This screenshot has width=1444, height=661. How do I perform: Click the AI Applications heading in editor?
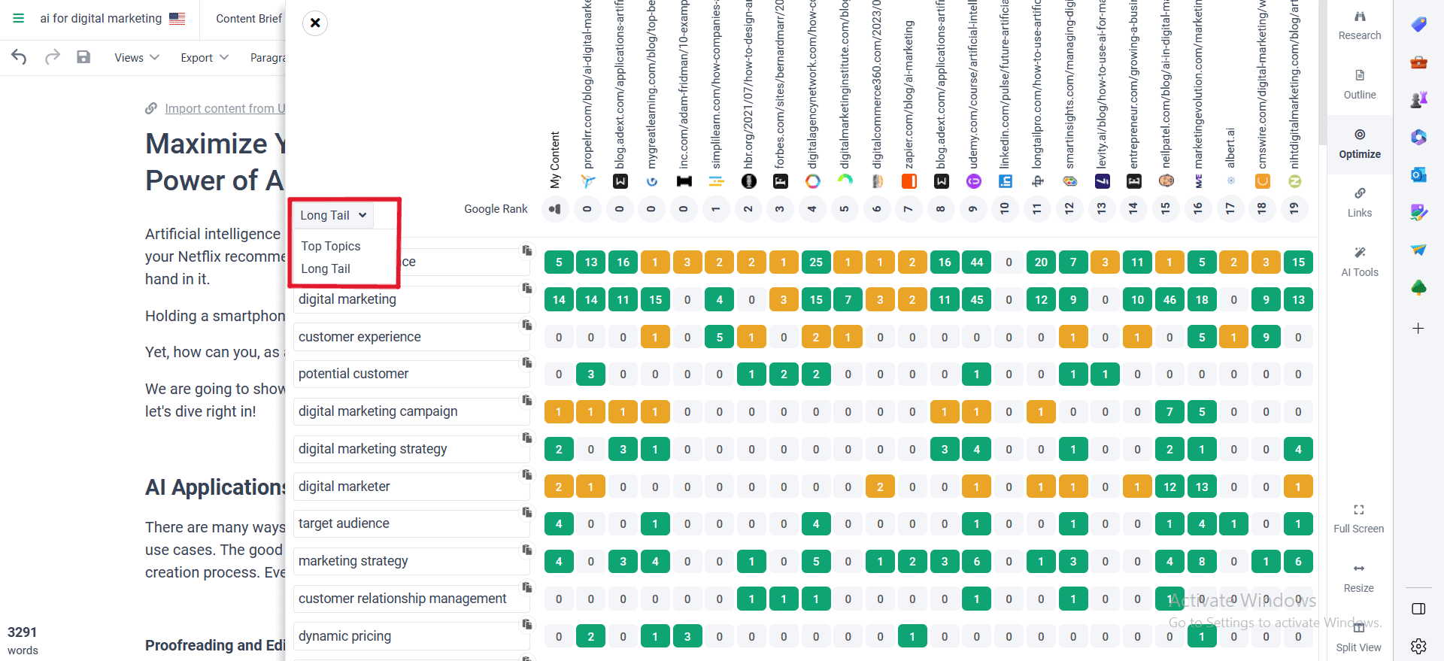[215, 487]
